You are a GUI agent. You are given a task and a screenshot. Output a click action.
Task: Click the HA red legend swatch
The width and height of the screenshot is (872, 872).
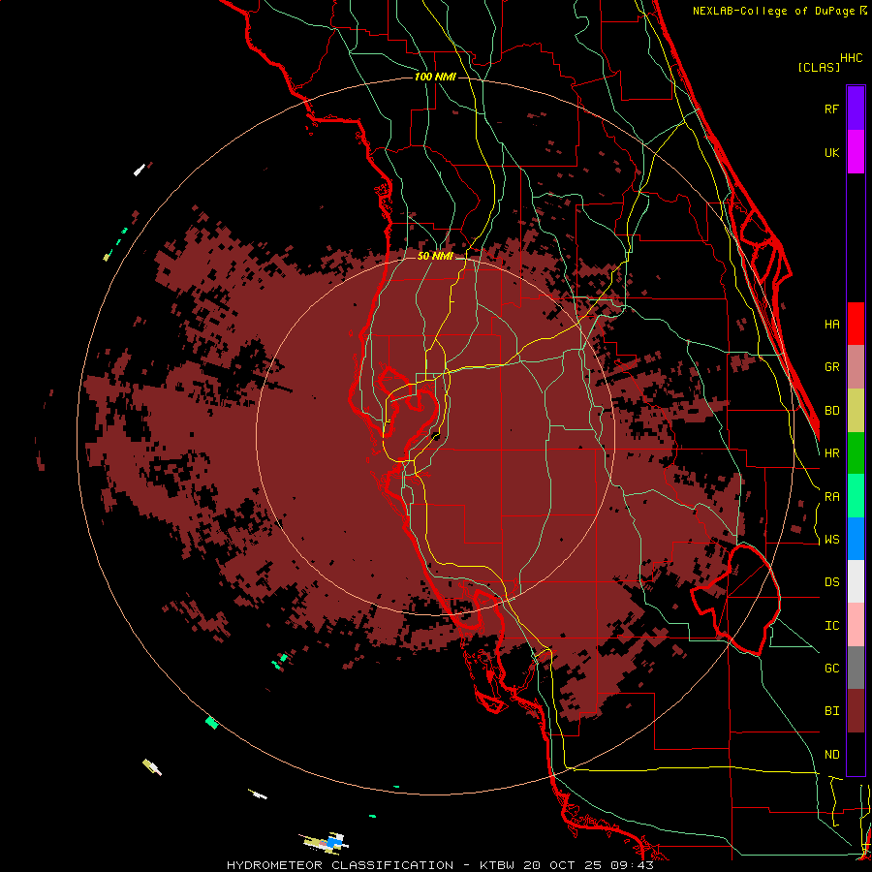(856, 324)
